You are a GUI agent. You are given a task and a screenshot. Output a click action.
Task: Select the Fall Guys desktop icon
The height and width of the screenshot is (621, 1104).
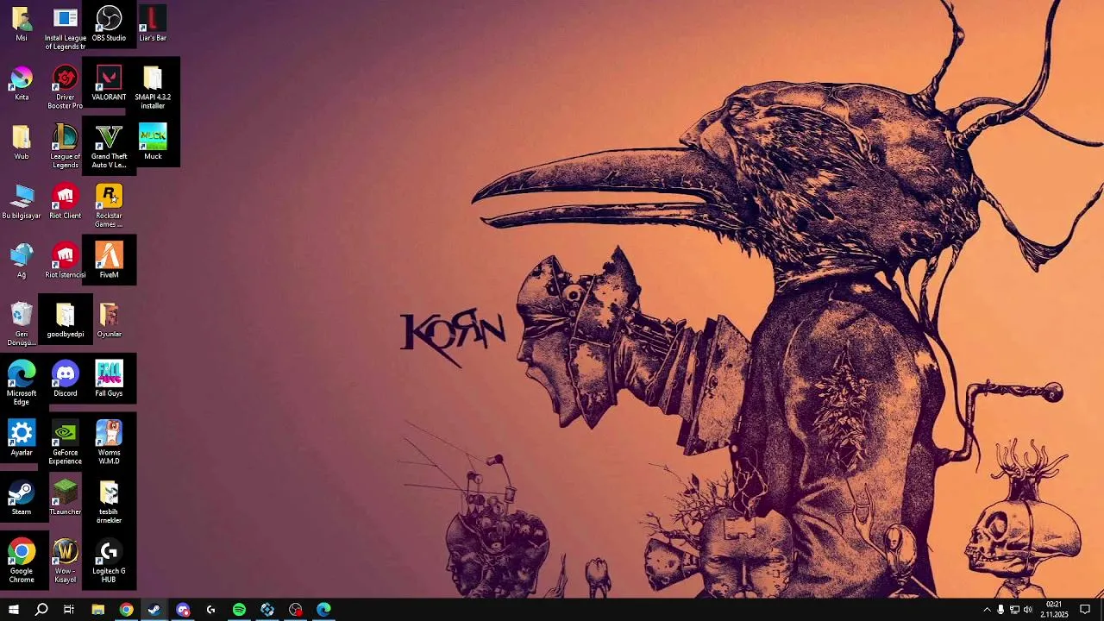(x=109, y=379)
